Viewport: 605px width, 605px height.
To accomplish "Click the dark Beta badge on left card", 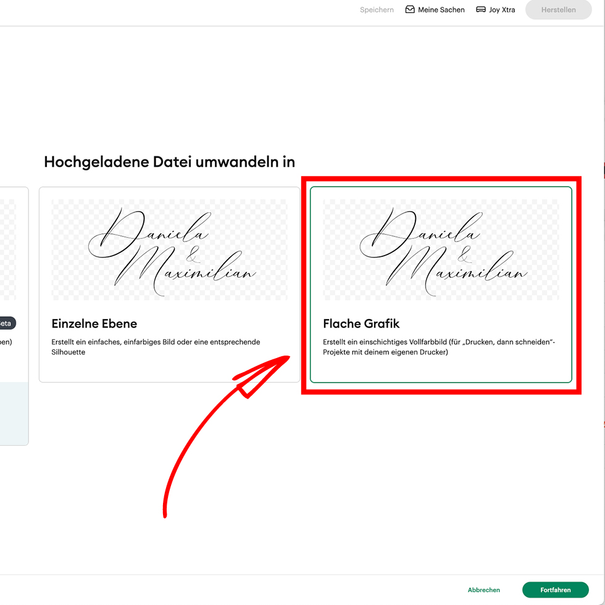I will coord(7,323).
